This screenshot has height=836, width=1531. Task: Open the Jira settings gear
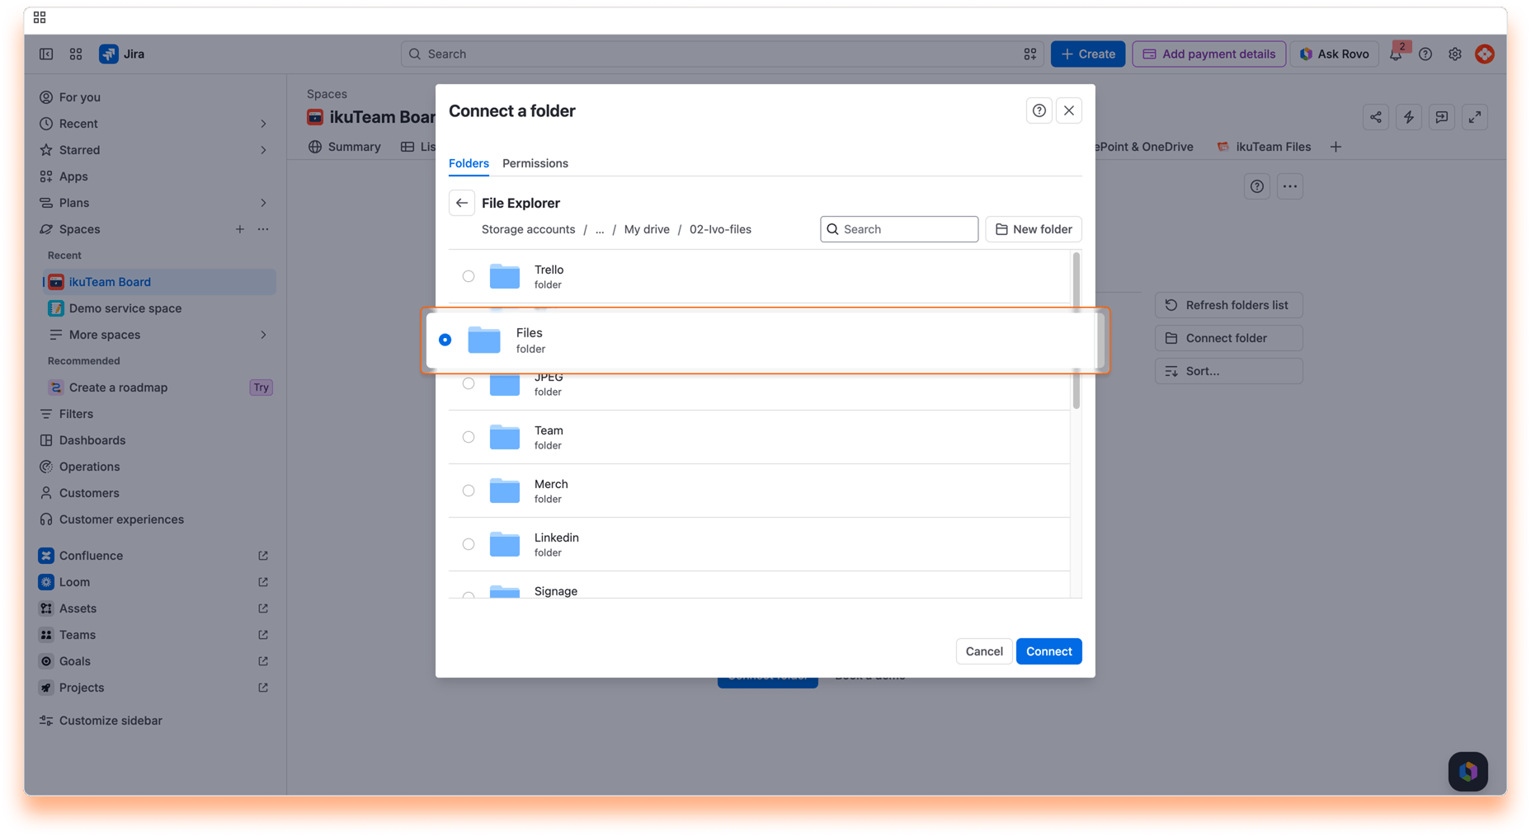pyautogui.click(x=1455, y=54)
